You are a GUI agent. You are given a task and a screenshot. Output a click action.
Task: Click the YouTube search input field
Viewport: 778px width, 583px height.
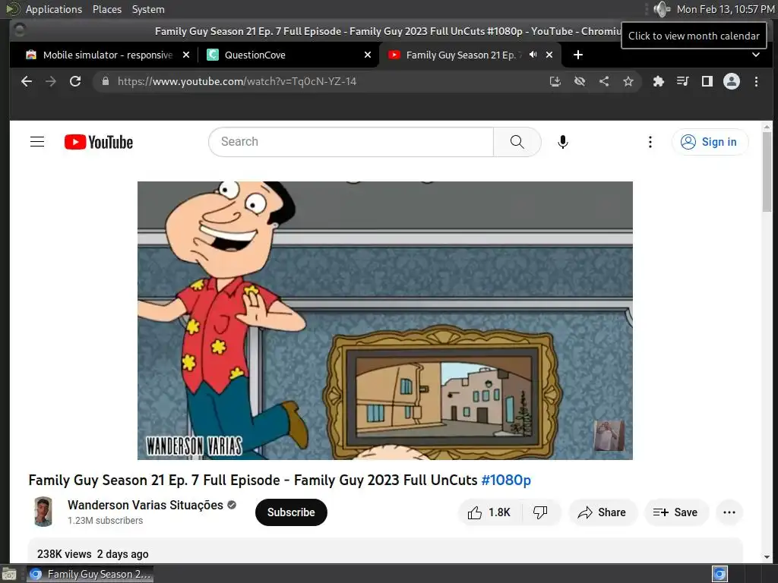click(x=351, y=142)
